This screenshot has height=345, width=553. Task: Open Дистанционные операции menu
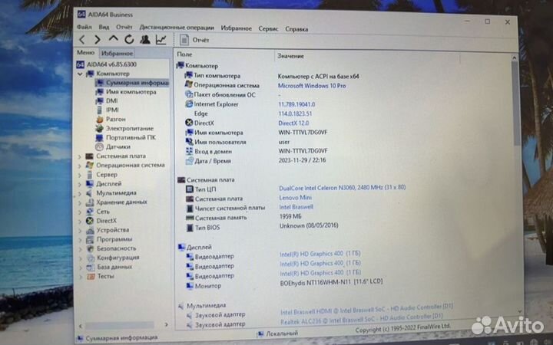coord(177,28)
